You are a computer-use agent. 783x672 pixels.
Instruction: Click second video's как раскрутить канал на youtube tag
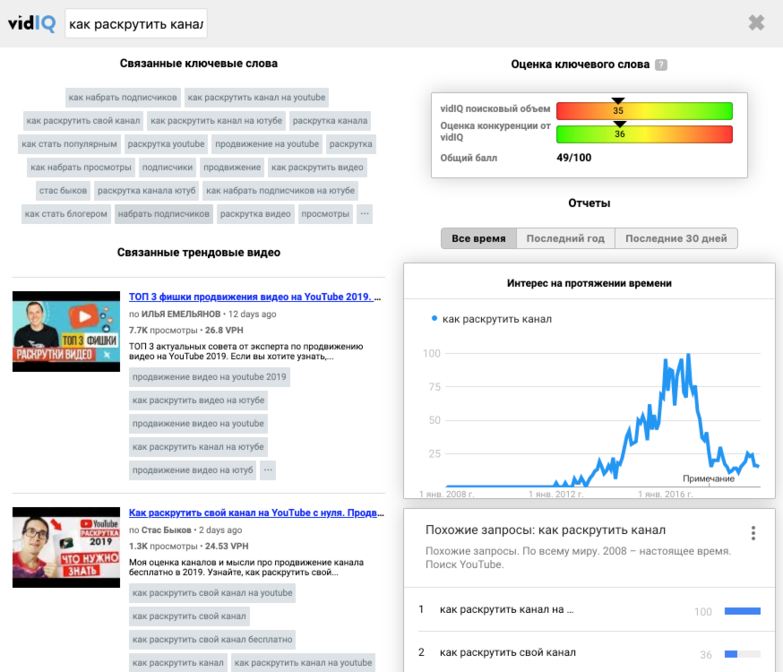pos(303,662)
